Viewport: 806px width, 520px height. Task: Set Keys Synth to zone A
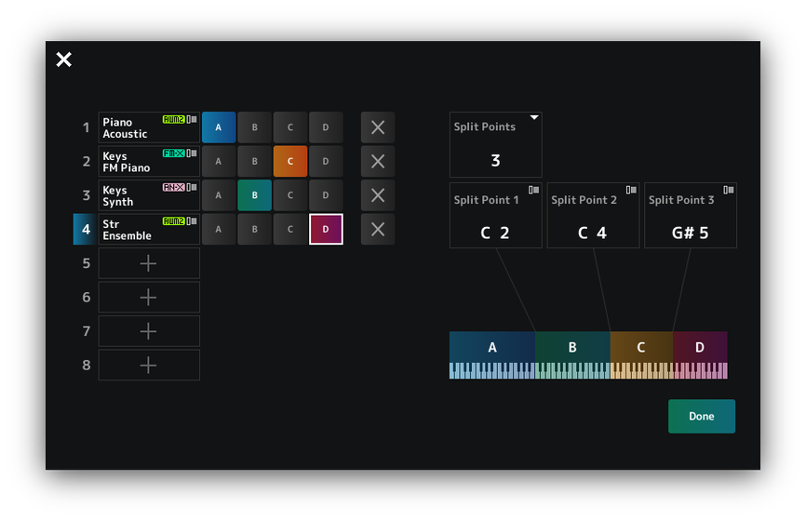coord(219,195)
